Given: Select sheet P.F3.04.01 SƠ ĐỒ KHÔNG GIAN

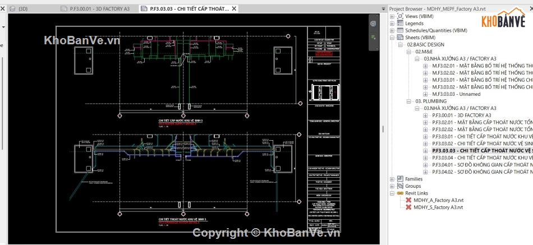Looking at the screenshot, I should coord(482,165).
